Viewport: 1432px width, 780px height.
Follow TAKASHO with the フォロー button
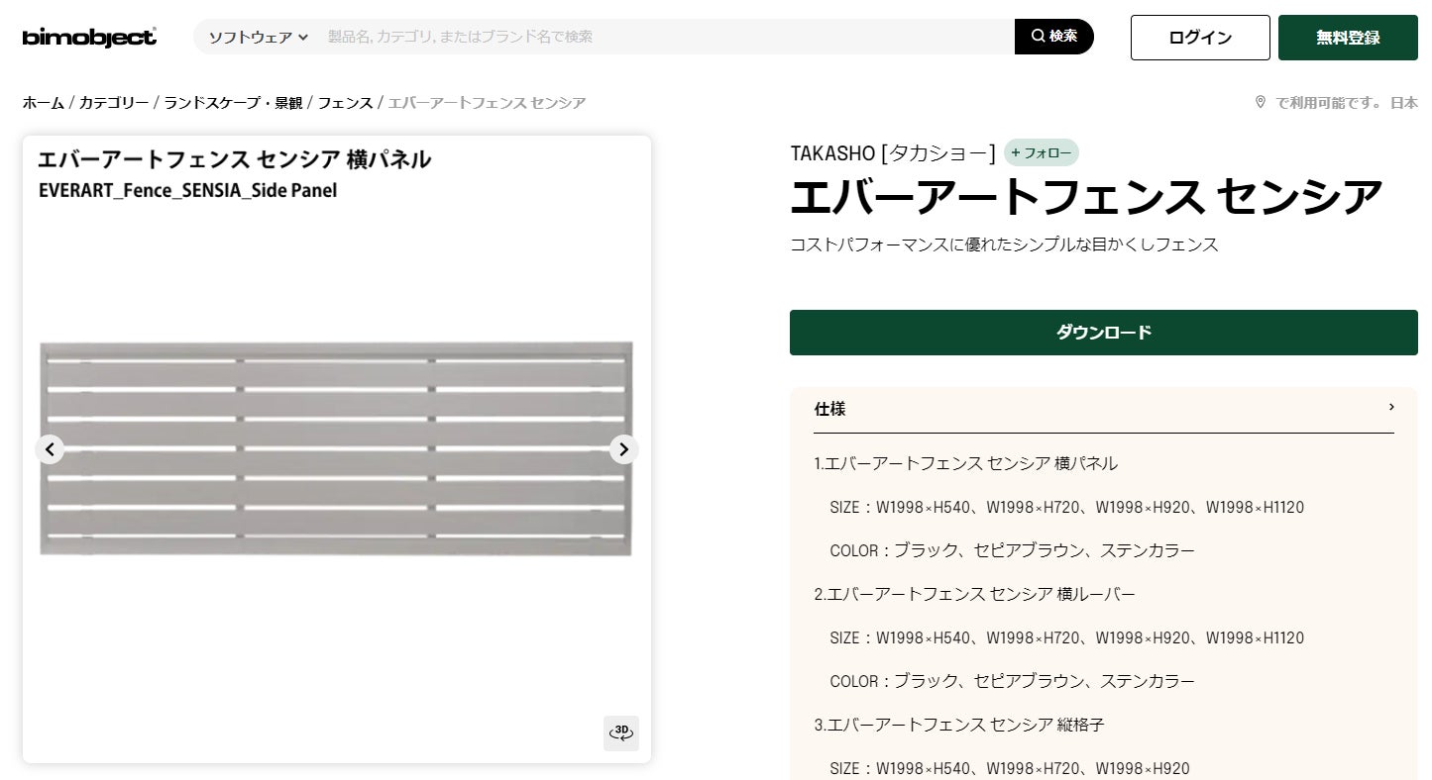coord(1042,153)
